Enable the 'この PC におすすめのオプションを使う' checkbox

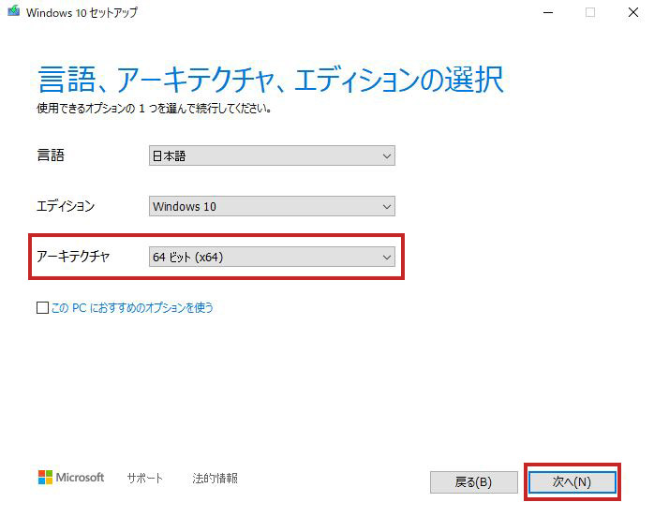(x=42, y=308)
